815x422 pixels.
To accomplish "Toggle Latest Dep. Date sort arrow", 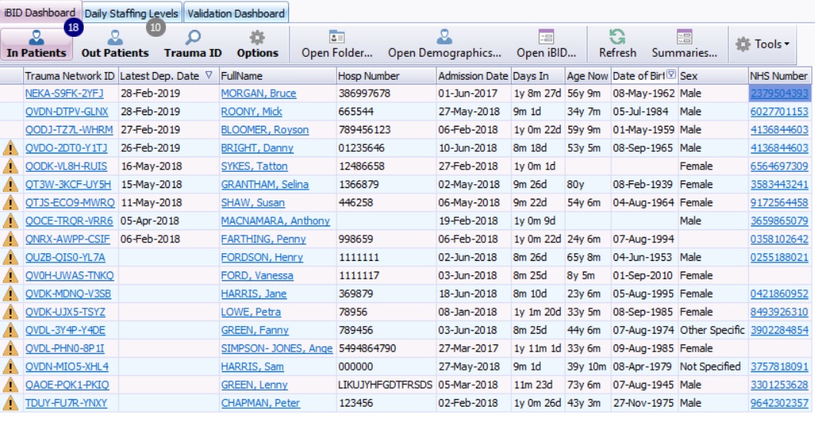I will click(209, 75).
